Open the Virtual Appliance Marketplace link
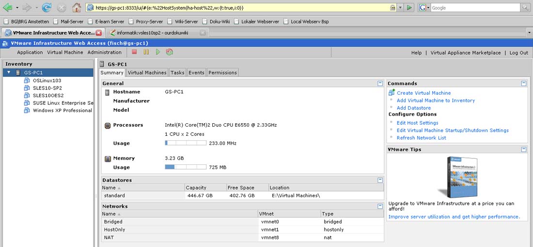This screenshot has width=533, height=247. [x=465, y=53]
